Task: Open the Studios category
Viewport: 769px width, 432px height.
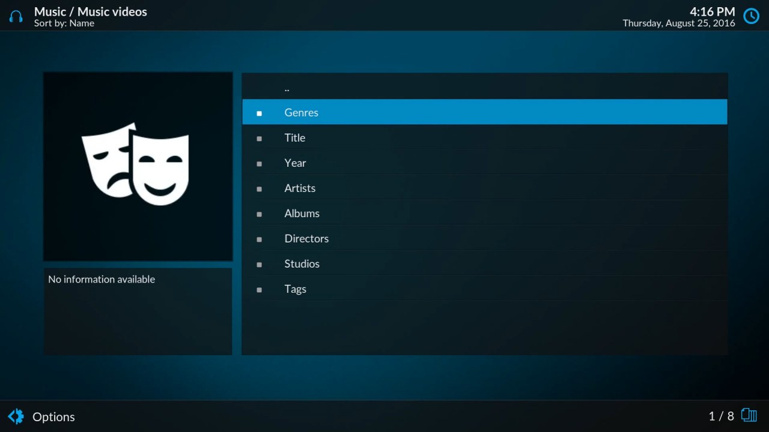Action: 302,263
